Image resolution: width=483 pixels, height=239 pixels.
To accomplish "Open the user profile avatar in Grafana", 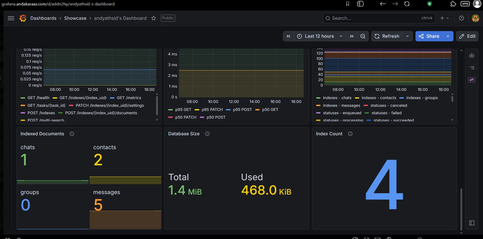I will (x=476, y=18).
